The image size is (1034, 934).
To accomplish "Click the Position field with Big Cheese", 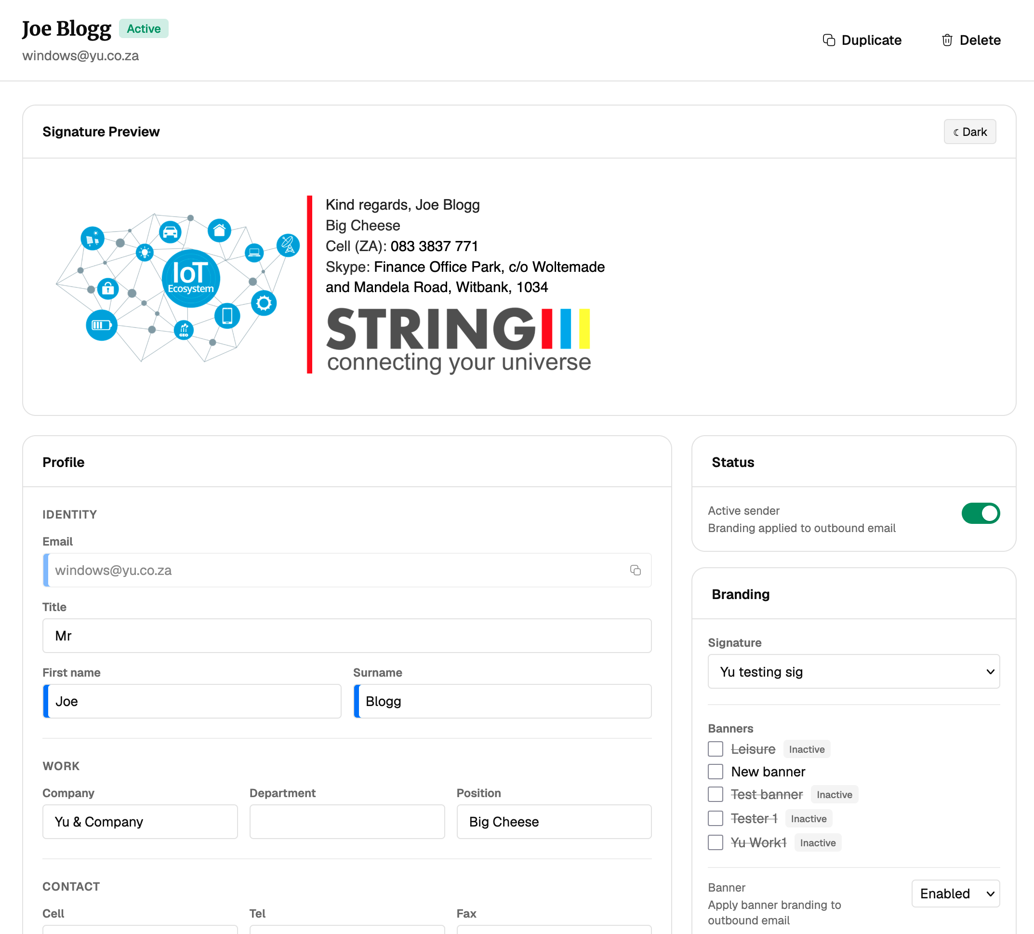I will [554, 822].
